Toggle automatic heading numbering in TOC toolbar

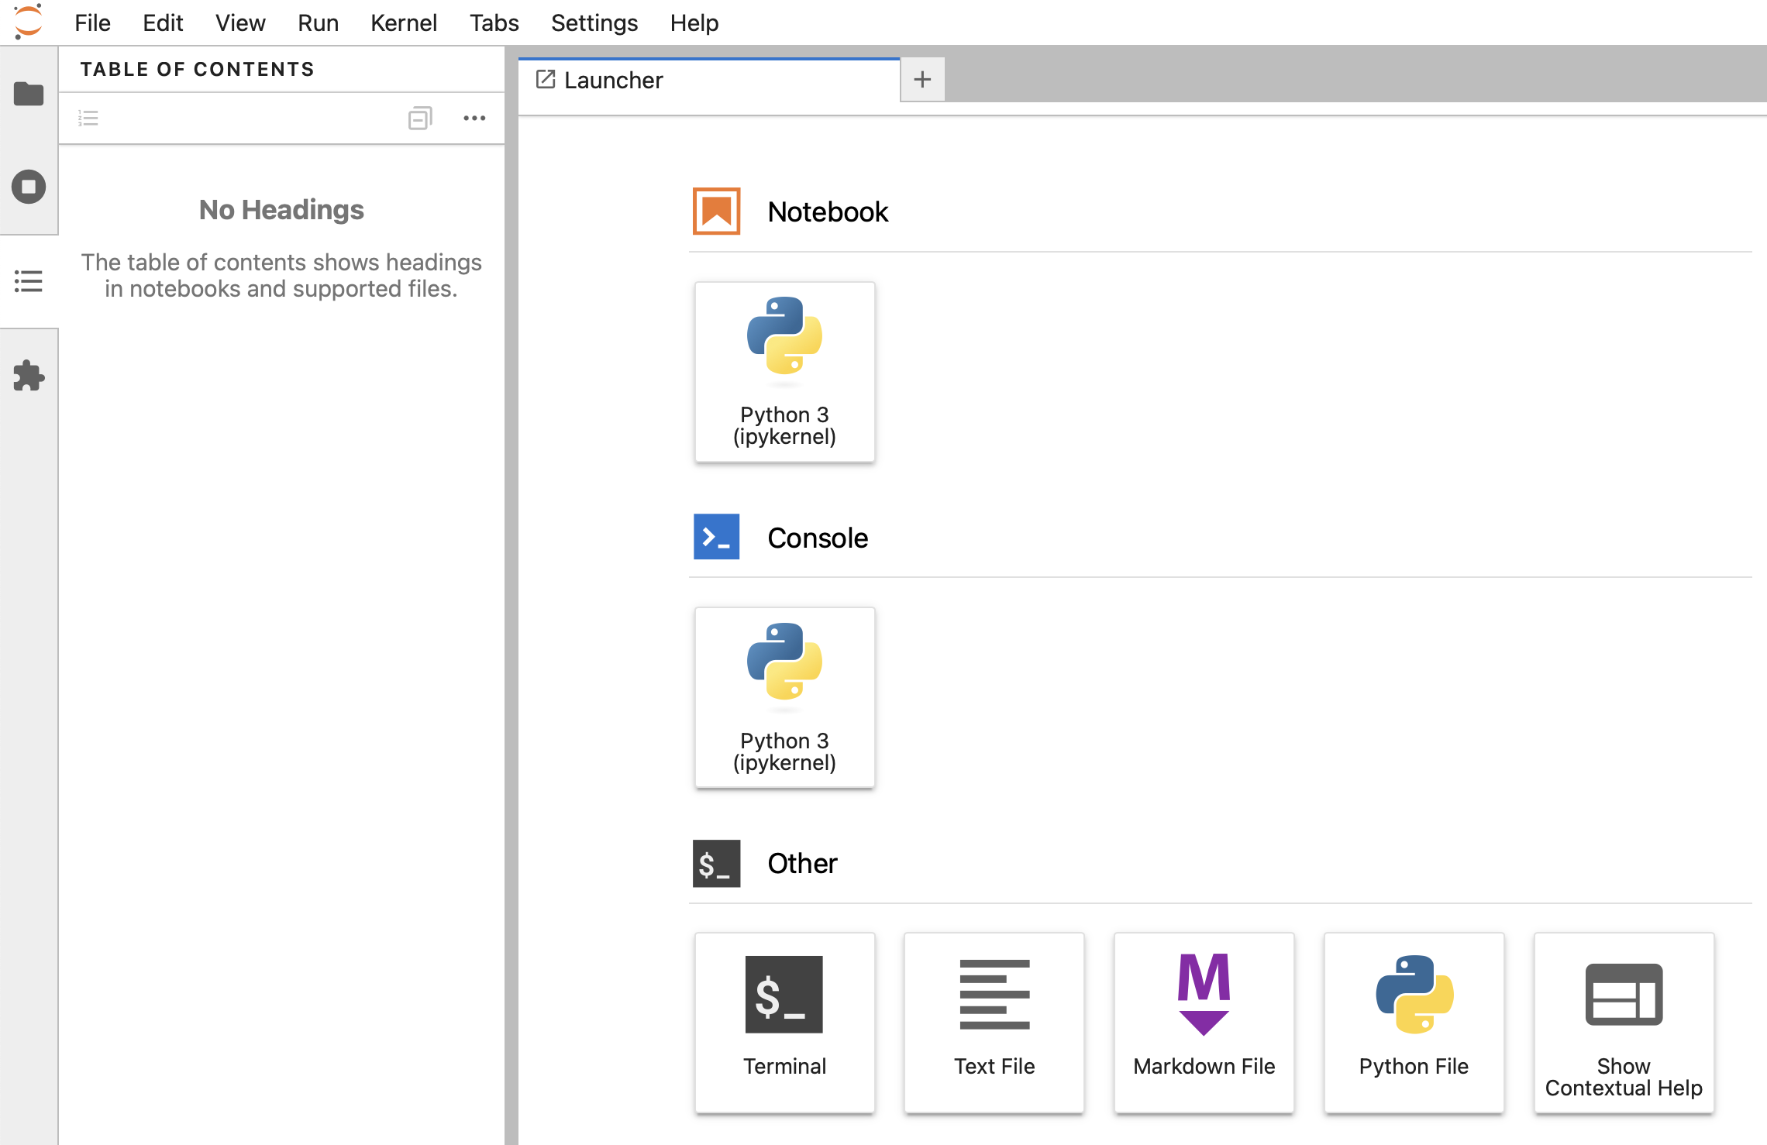pyautogui.click(x=88, y=119)
